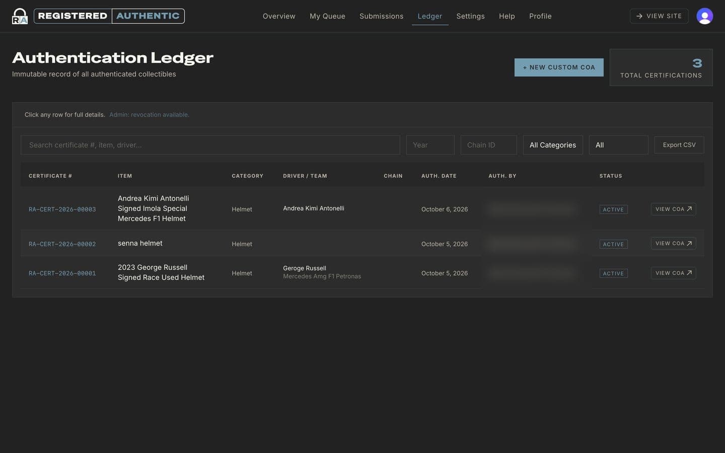Open the All status filter dropdown
This screenshot has width=725, height=453.
618,145
